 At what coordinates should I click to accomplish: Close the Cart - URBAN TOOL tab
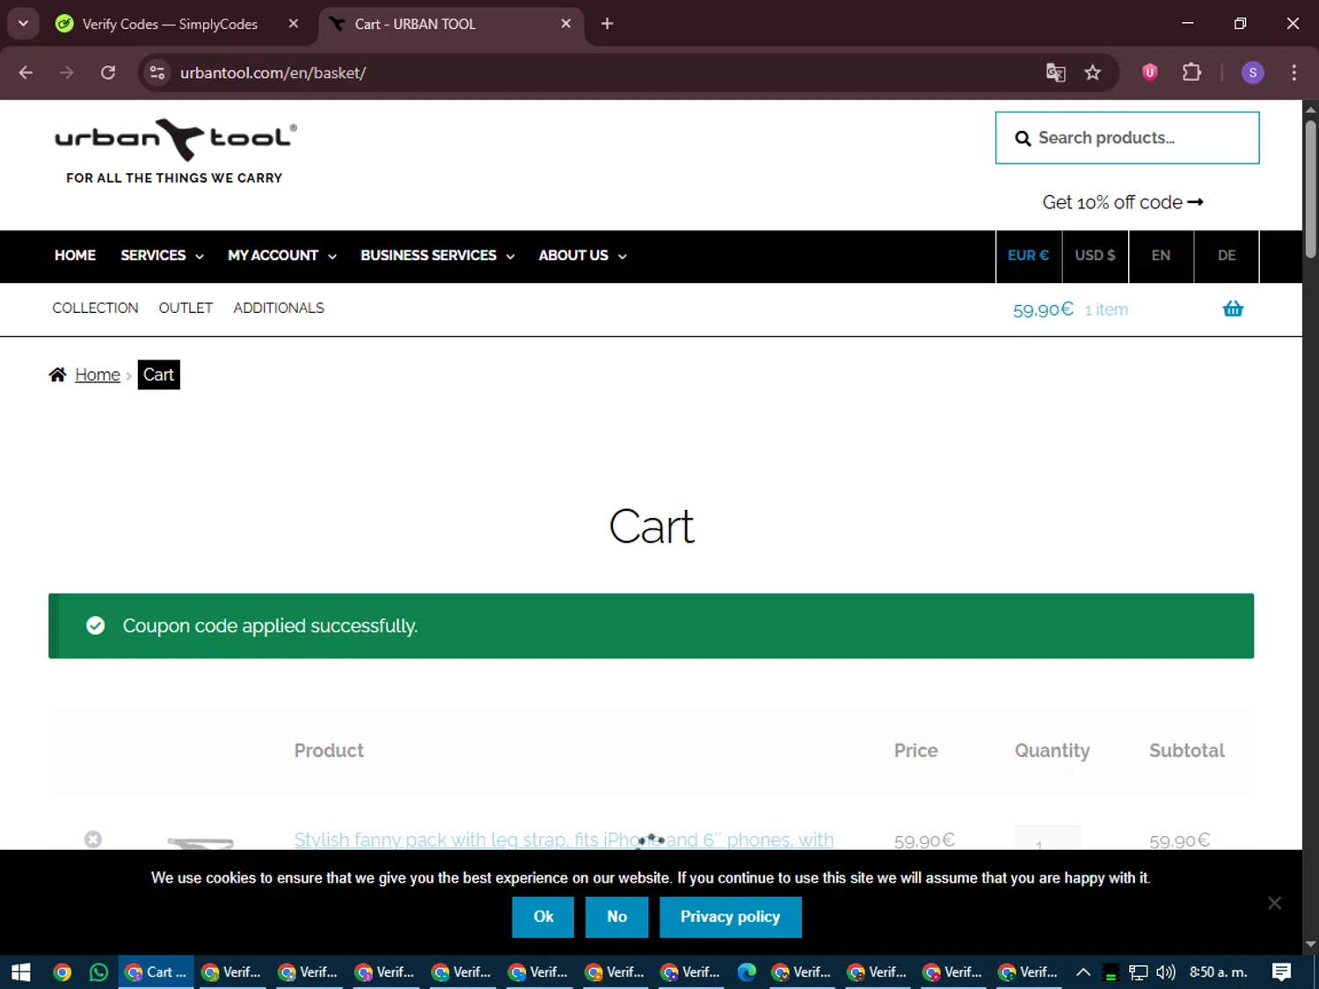[x=566, y=24]
